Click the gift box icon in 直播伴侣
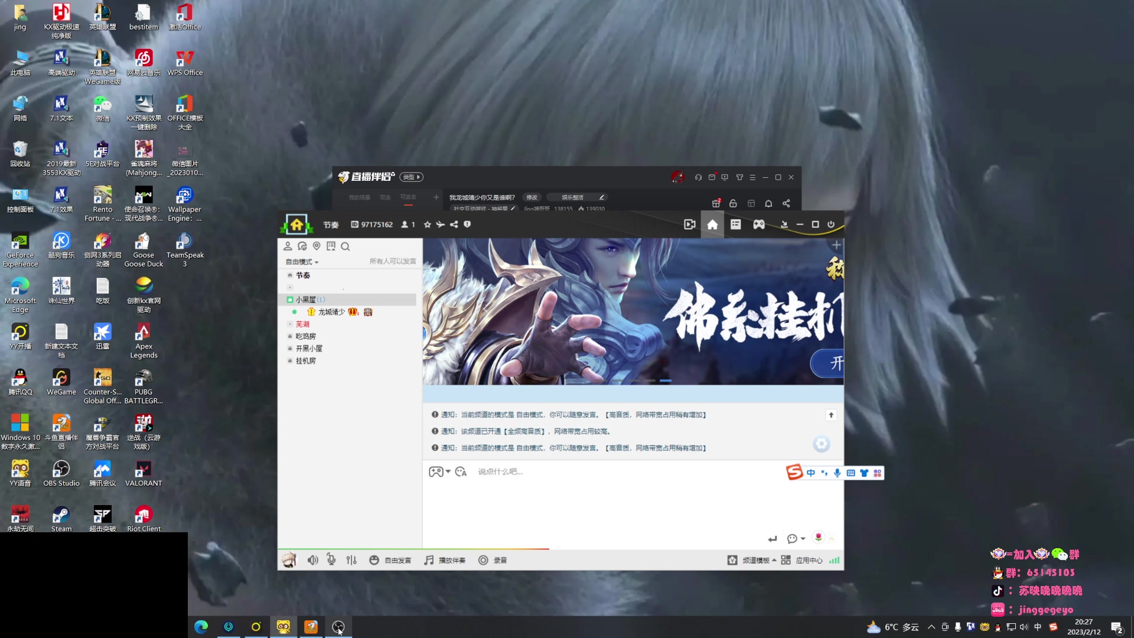The image size is (1134, 638). pyautogui.click(x=716, y=203)
